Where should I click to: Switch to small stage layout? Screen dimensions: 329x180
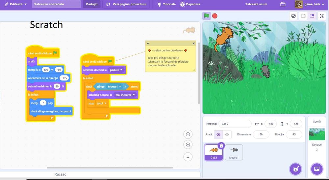tap(303, 16)
